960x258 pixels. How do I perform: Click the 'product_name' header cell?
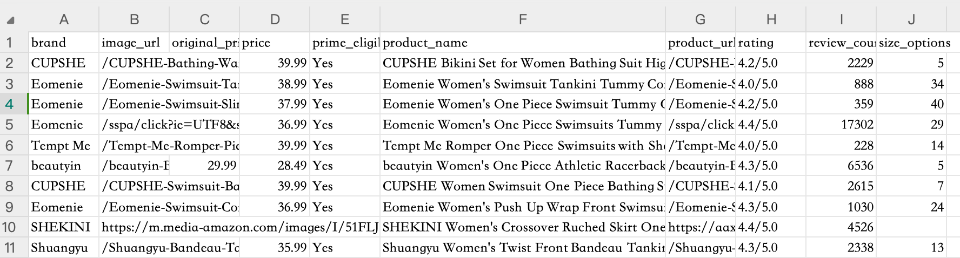coord(523,43)
